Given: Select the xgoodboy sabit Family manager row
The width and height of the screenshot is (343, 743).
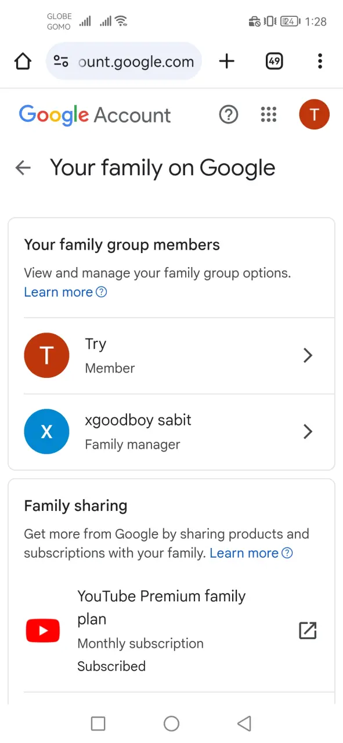Looking at the screenshot, I should [x=171, y=432].
